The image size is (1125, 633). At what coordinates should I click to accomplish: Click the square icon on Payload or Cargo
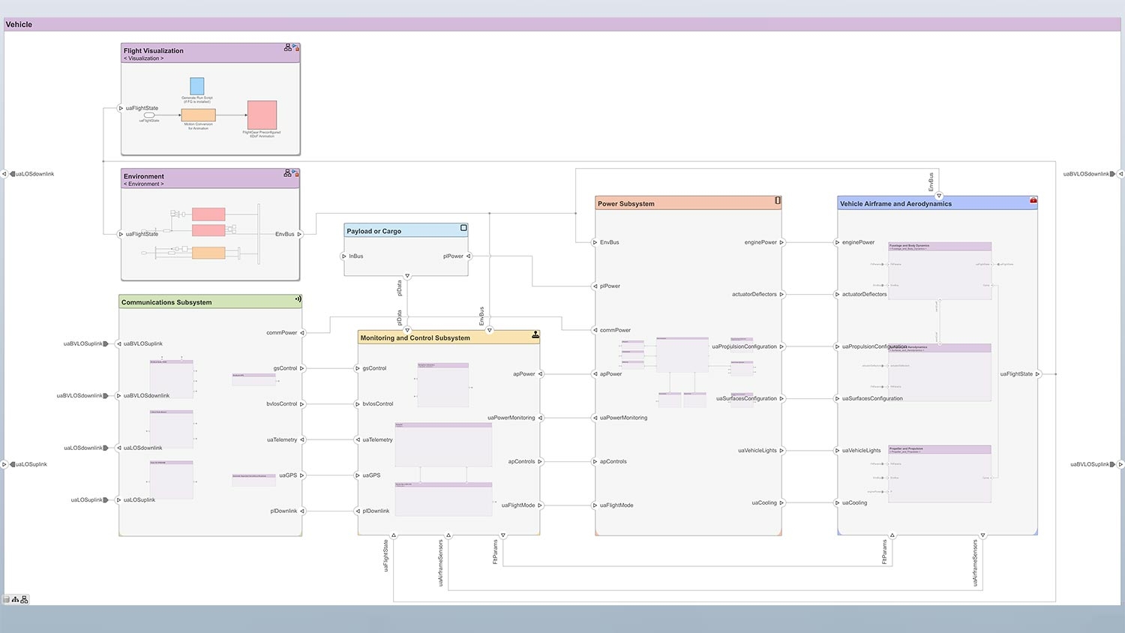pyautogui.click(x=463, y=228)
